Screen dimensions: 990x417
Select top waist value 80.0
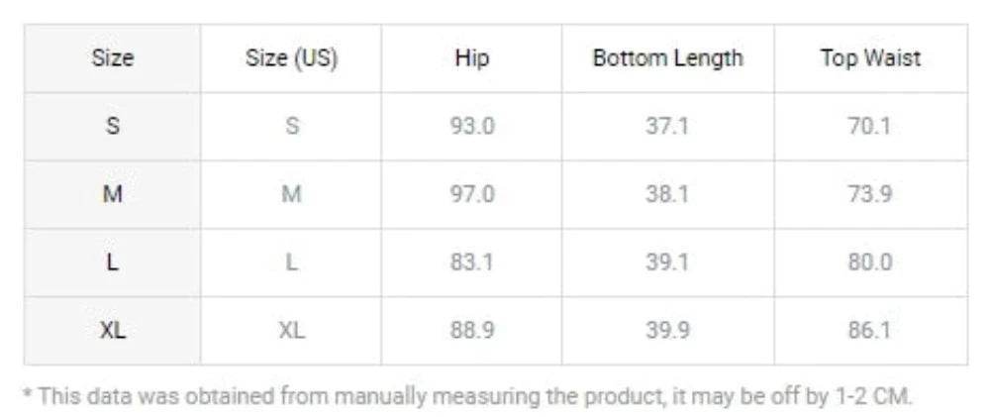point(870,262)
